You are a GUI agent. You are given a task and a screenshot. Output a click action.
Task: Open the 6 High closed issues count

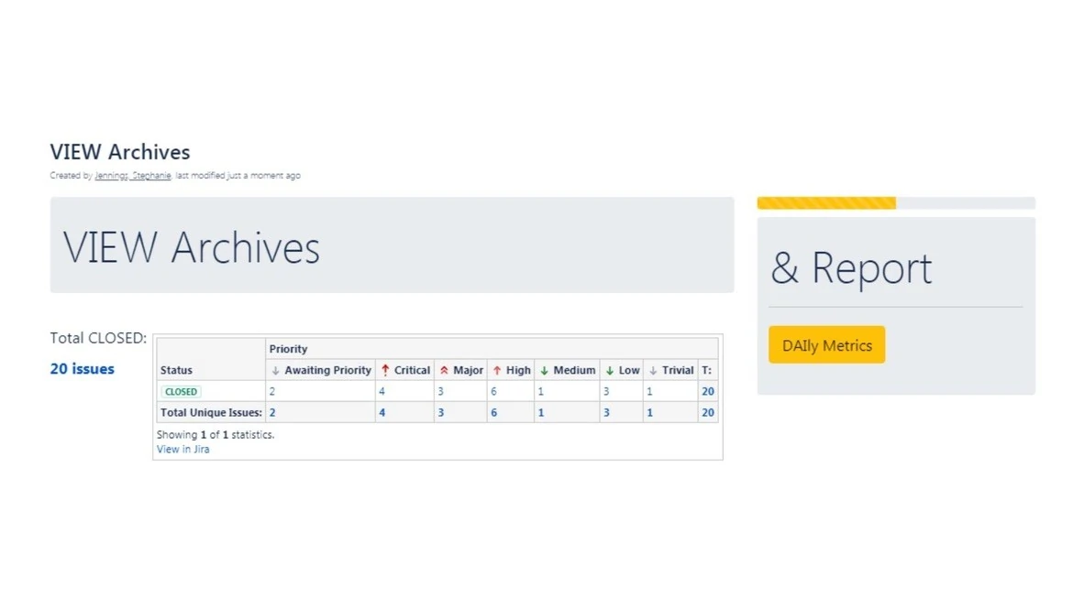493,391
